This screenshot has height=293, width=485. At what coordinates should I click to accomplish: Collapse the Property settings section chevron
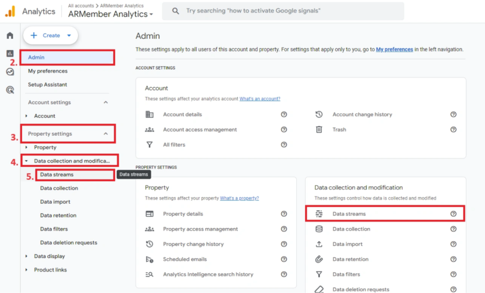click(x=106, y=134)
